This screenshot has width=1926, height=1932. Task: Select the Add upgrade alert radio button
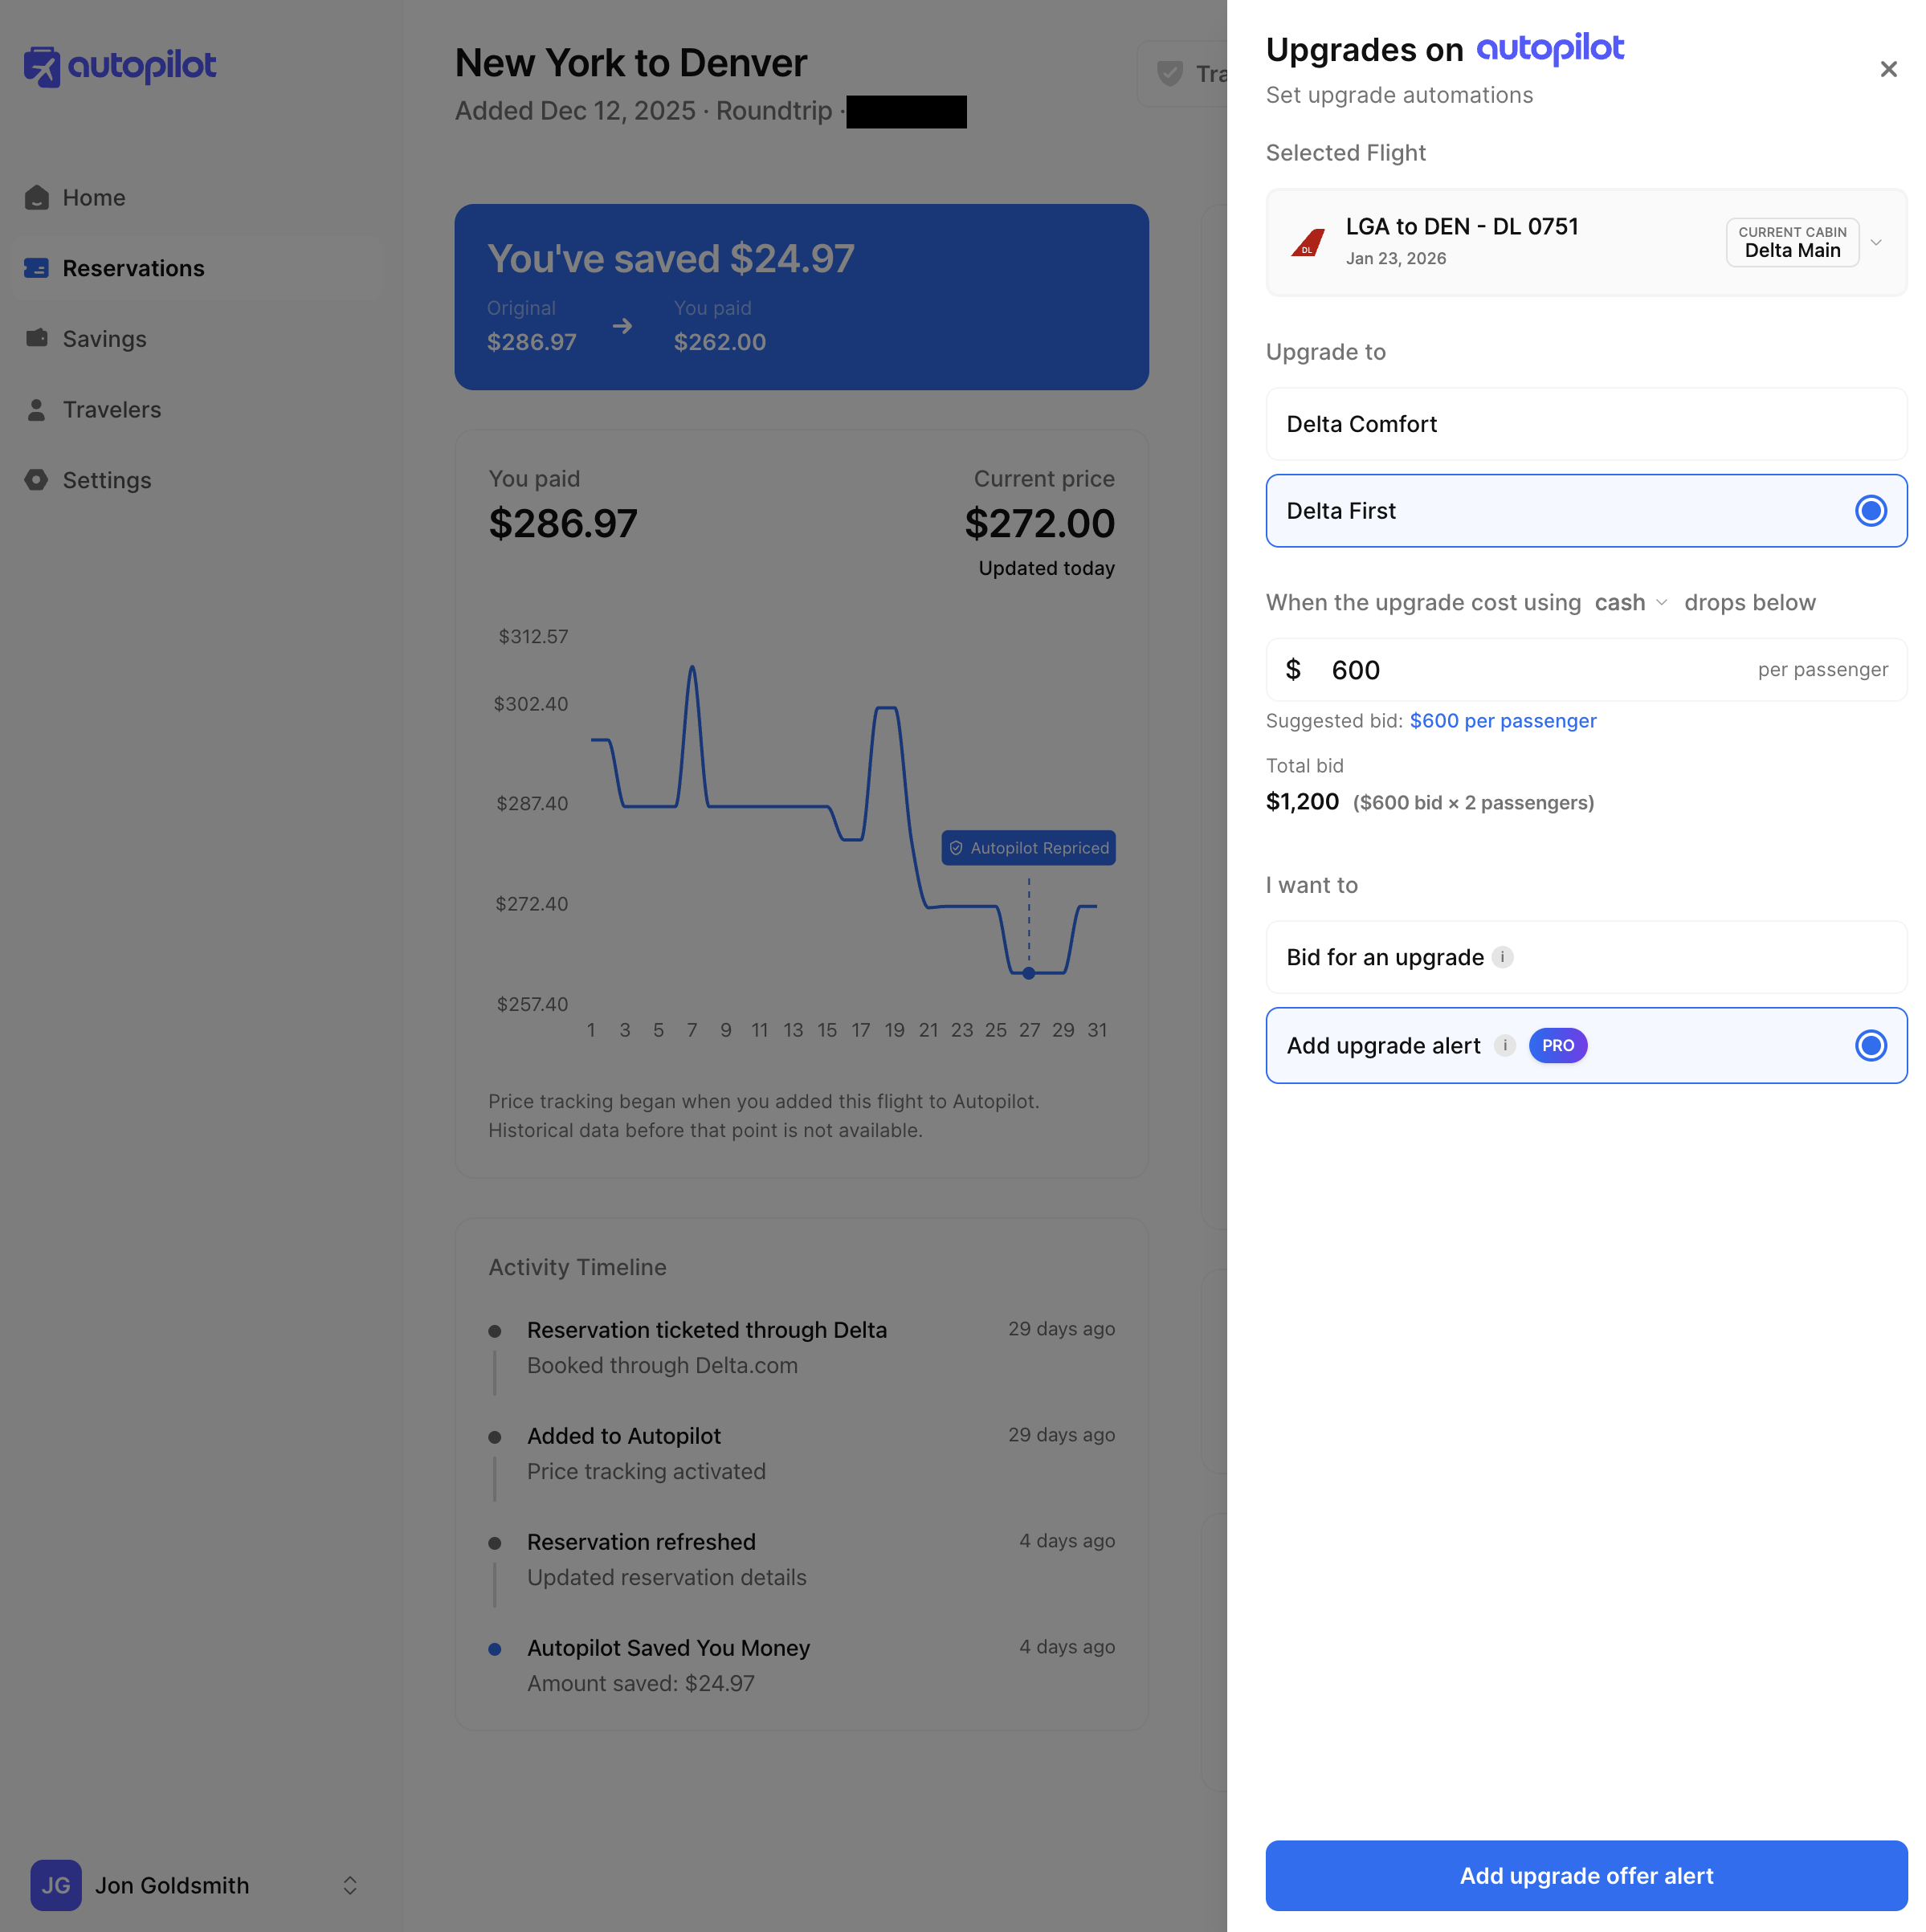tap(1869, 1045)
